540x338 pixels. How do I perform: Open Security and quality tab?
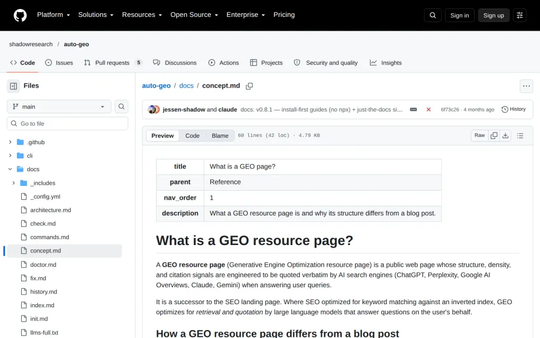(x=326, y=62)
